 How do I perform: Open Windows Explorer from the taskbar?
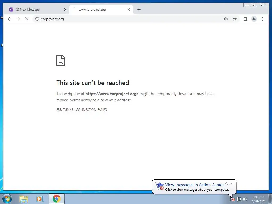[x=24, y=199]
